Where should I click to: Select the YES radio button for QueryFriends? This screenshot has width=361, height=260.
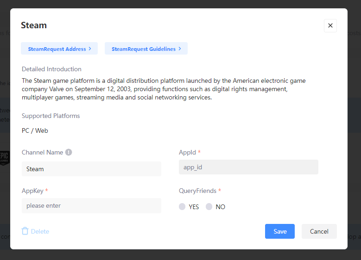[x=182, y=207]
